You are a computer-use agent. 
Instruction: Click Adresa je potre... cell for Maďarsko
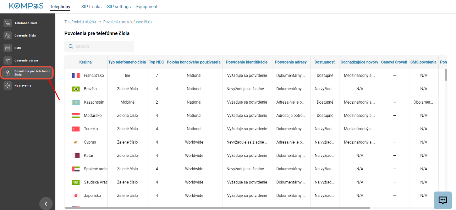[291, 116]
